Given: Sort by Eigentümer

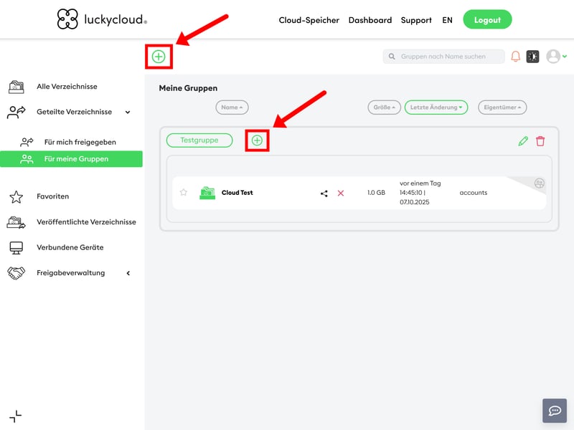Looking at the screenshot, I should 502,107.
